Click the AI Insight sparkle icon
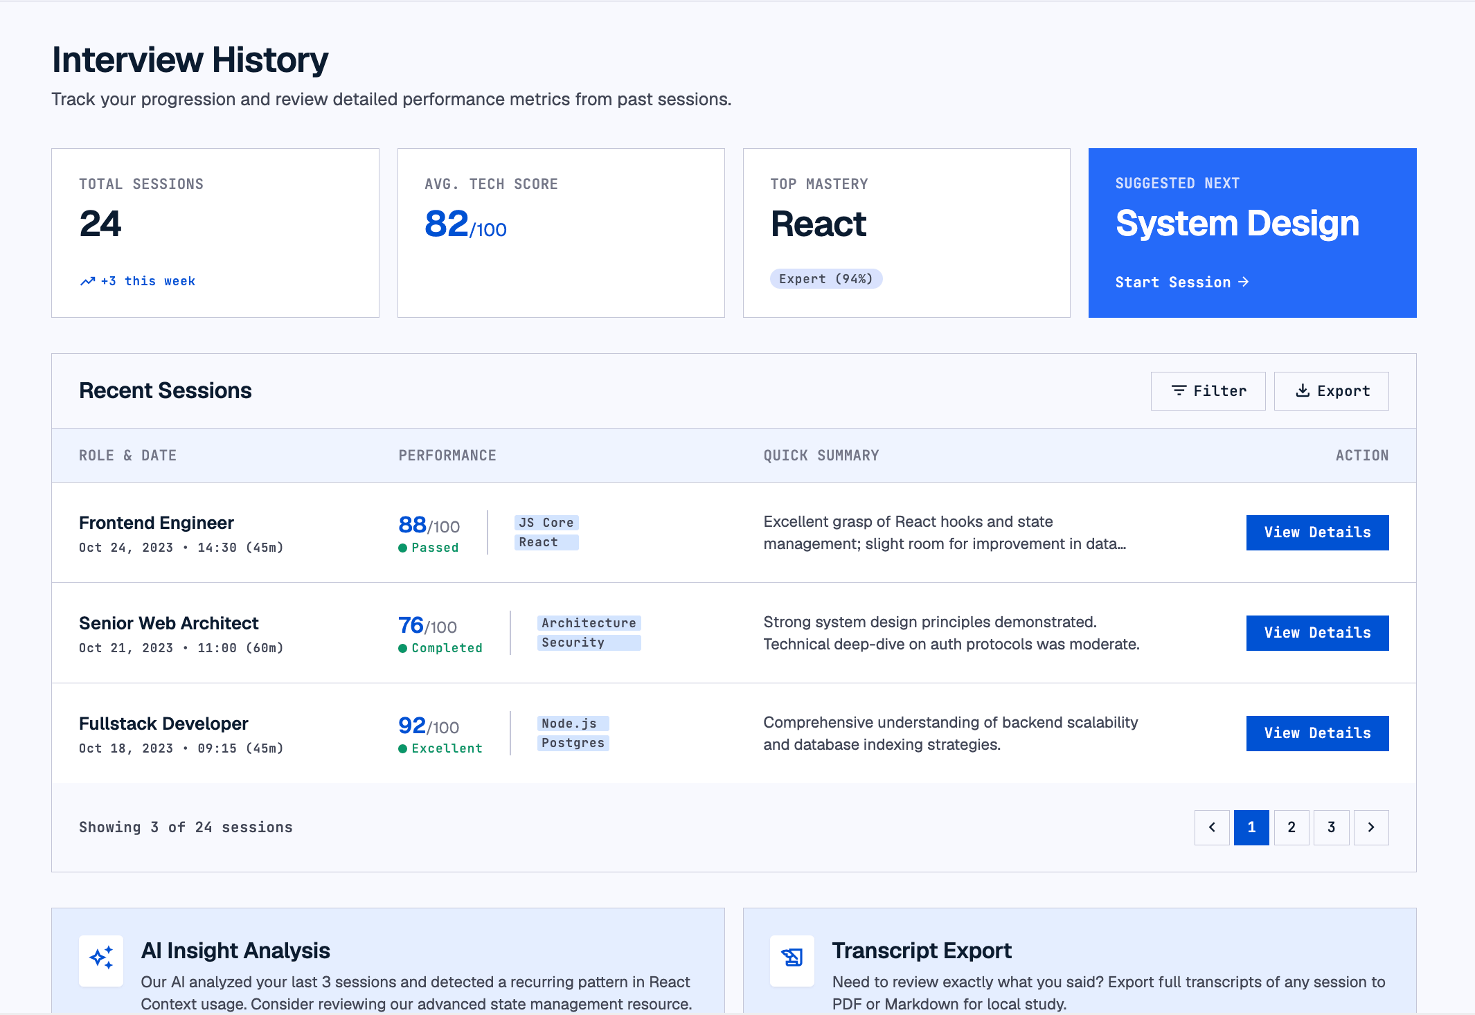Screen dimensions: 1475x1015 (101, 958)
